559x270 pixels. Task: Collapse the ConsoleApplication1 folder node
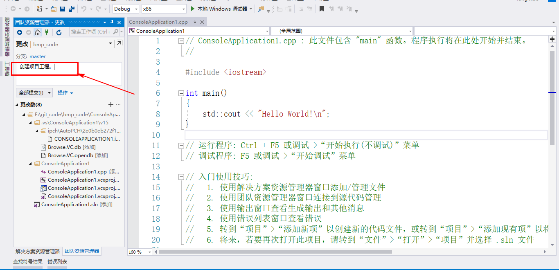pos(31,164)
